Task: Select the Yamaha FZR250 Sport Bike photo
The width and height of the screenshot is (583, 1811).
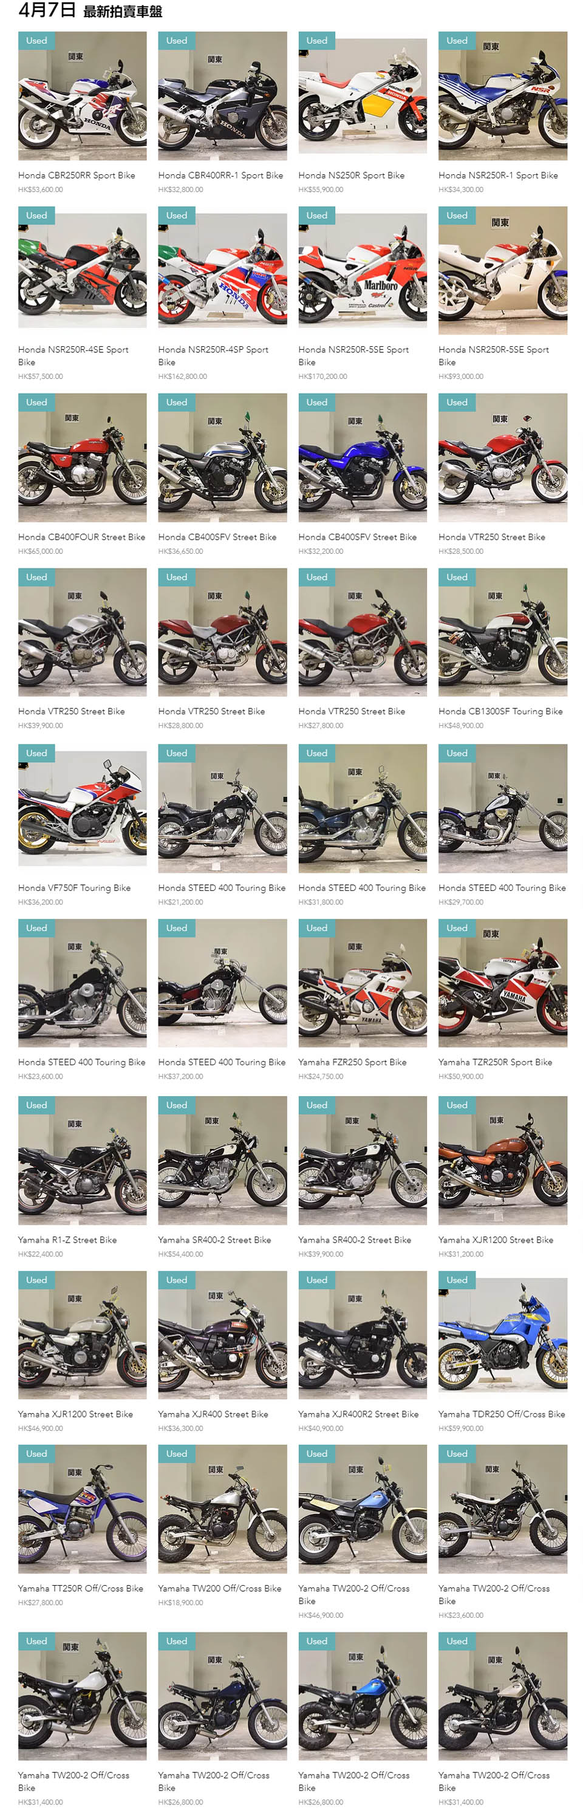Action: (x=362, y=983)
